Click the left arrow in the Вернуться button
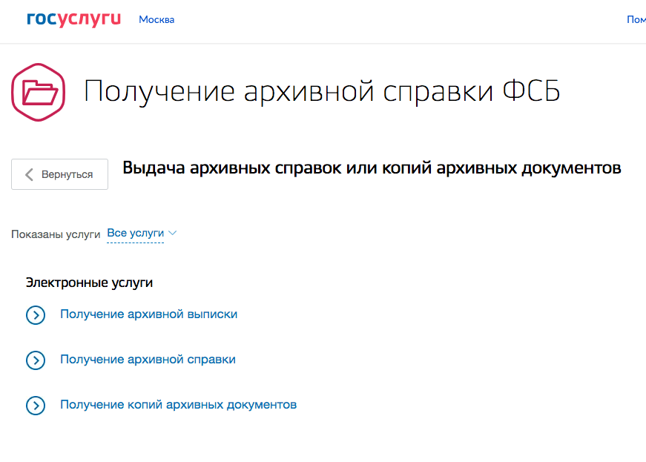 pyautogui.click(x=29, y=174)
